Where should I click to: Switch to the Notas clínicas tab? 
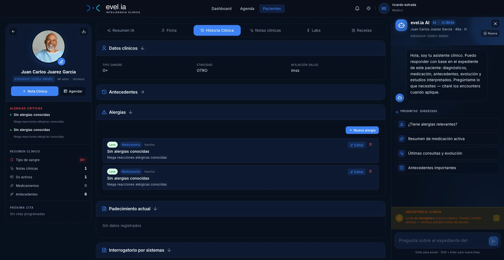(x=265, y=30)
